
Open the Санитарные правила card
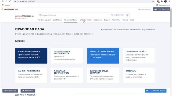click(x=31, y=56)
